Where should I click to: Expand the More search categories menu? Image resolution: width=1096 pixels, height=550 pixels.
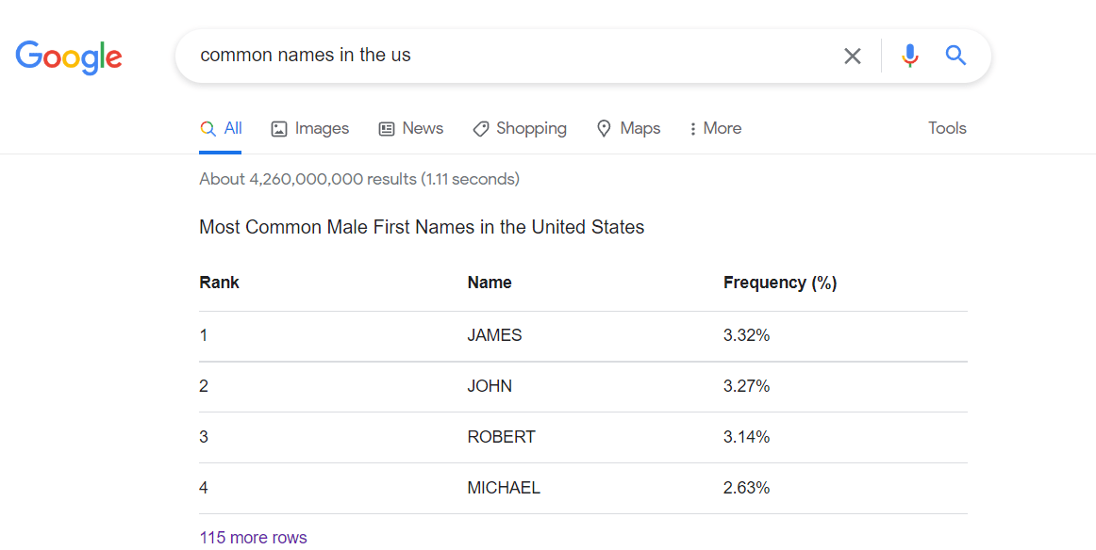[x=714, y=128]
